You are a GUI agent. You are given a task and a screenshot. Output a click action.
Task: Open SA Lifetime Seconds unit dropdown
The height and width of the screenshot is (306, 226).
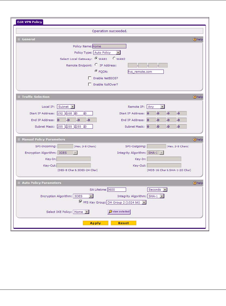[x=157, y=190]
